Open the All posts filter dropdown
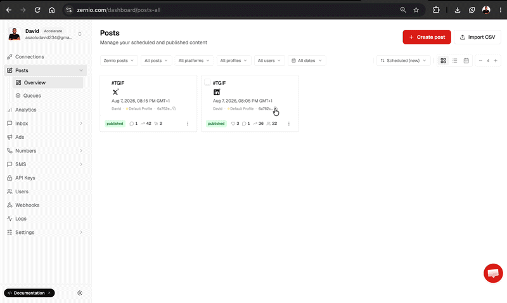The image size is (507, 303). pos(156,60)
